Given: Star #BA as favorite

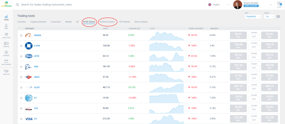Looking at the screenshot, I should pos(21,67).
